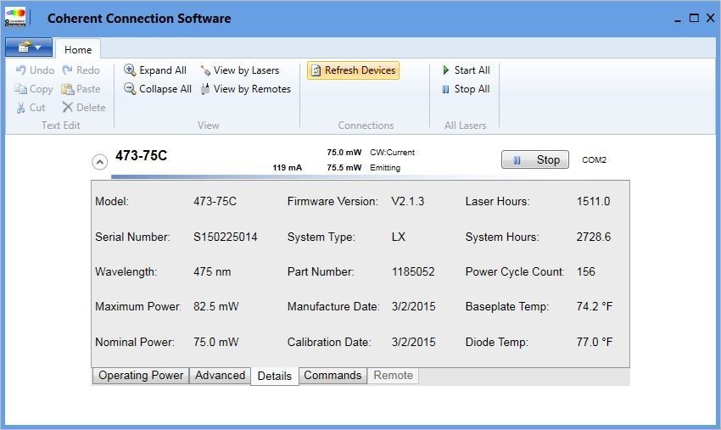Collapse the 473-75C laser panel
This screenshot has height=430, width=721.
(100, 162)
